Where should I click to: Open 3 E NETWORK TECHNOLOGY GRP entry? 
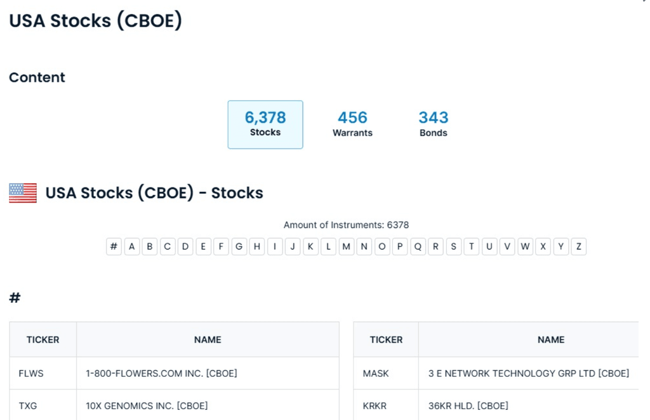(x=528, y=373)
